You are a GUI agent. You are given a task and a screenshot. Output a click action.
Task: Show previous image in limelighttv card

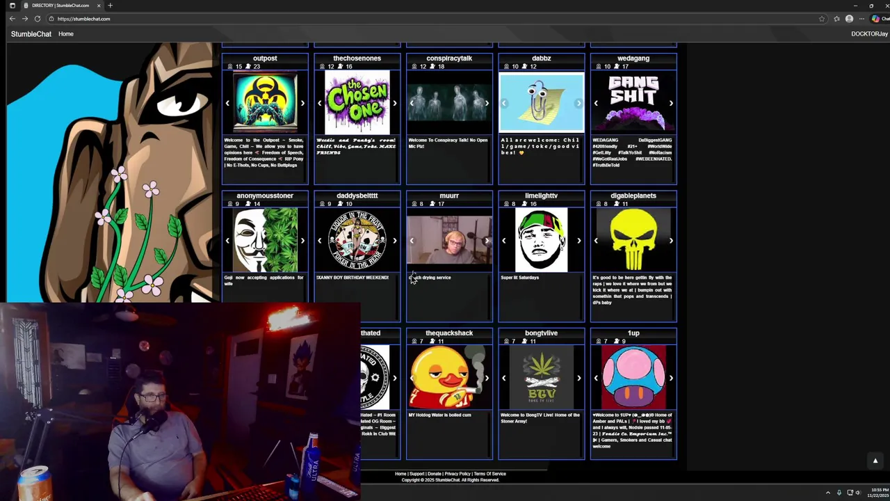(x=504, y=241)
